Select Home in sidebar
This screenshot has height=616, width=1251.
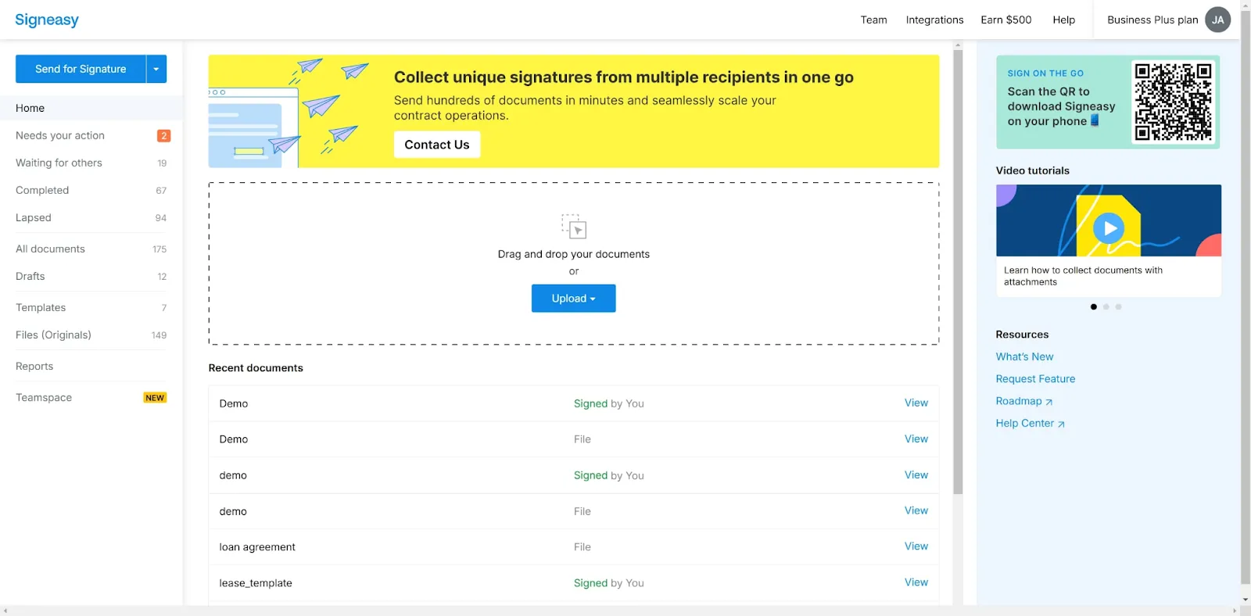[91, 108]
